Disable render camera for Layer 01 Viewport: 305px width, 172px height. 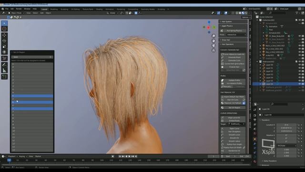pyautogui.click(x=303, y=68)
